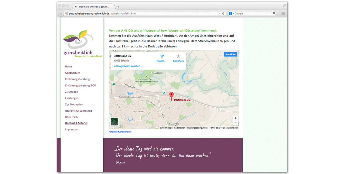Click the Speichern star icon

coord(178,56)
